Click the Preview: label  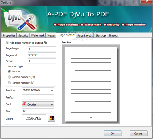tap(67, 42)
